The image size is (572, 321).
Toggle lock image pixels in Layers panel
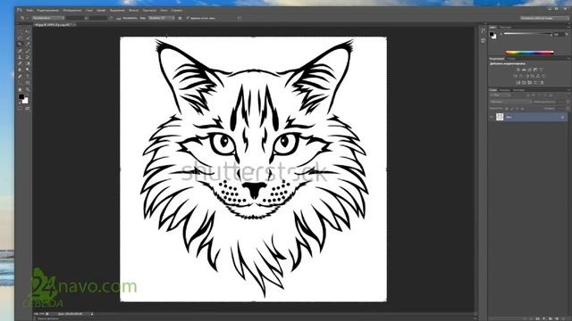(x=512, y=109)
